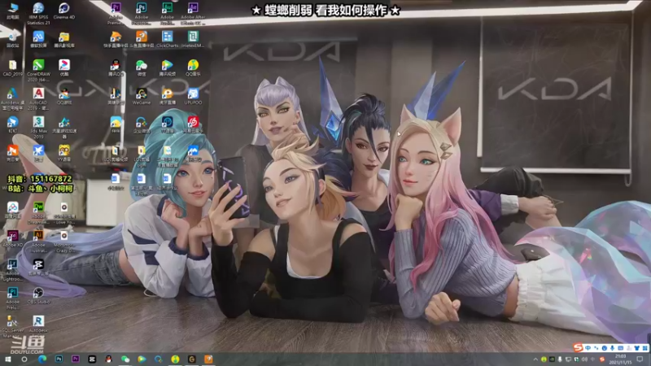Open Youku desktop shortcut
The height and width of the screenshot is (366, 651).
click(x=64, y=68)
